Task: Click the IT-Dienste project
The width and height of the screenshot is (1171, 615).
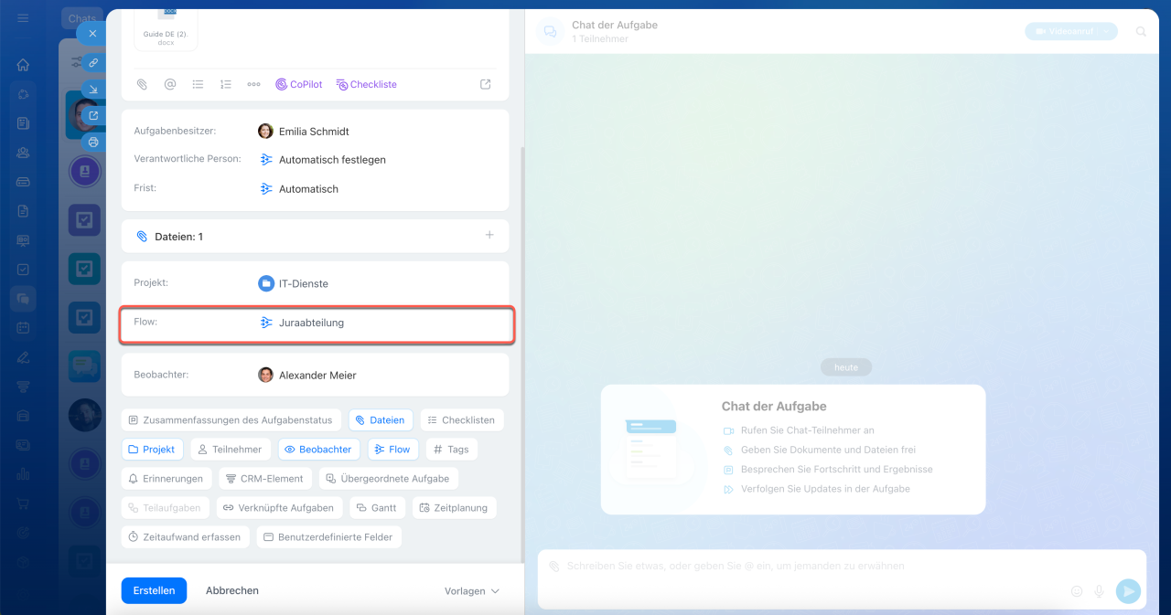Action: click(293, 283)
